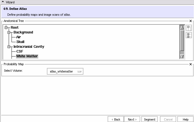Close the Probability Map panel

point(191,64)
